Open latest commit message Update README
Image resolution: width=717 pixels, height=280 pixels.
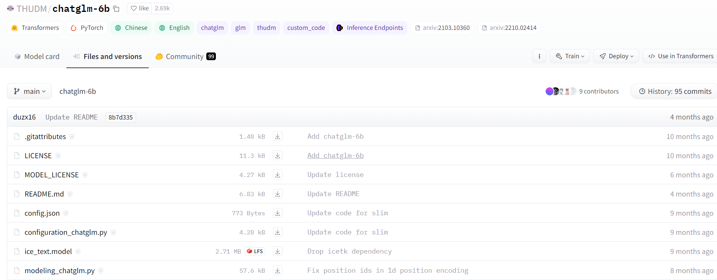tap(72, 117)
